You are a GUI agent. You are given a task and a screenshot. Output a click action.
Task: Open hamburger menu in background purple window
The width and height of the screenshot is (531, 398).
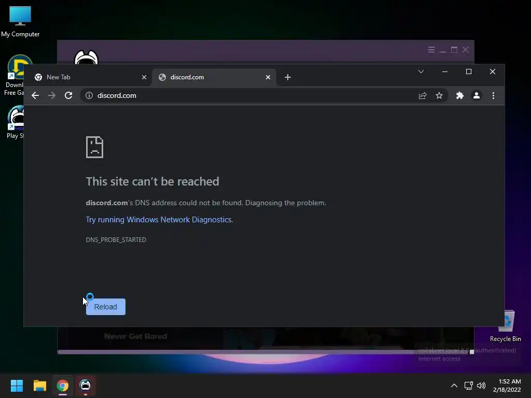tap(431, 50)
